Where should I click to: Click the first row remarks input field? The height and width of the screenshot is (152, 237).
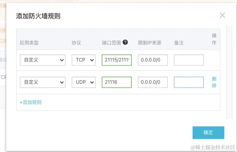(x=189, y=60)
